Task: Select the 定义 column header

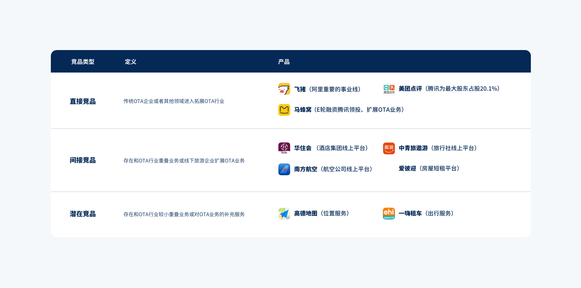Action: [131, 62]
